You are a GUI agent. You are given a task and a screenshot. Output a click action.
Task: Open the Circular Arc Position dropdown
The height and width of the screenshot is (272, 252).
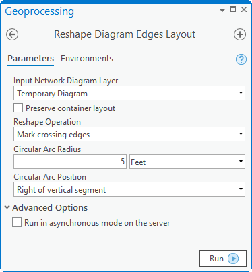(129, 189)
